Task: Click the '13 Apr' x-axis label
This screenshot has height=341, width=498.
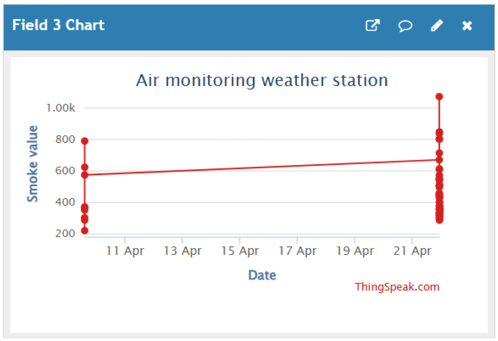Action: click(182, 251)
